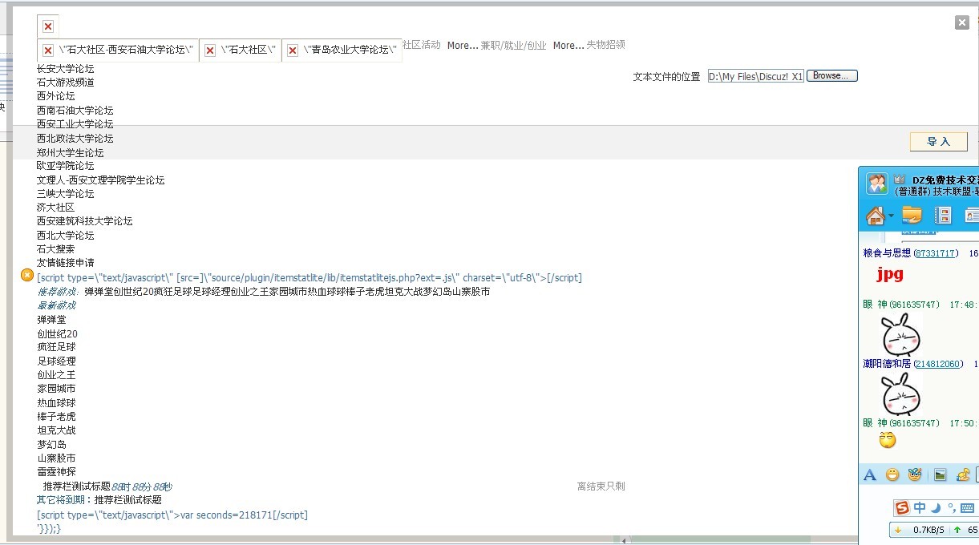The height and width of the screenshot is (545, 979).
Task: Click the 失物招领 heading text
Action: 605,45
